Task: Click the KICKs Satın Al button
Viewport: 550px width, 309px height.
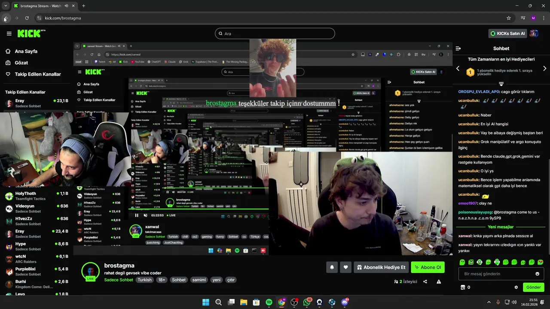Action: point(508,33)
